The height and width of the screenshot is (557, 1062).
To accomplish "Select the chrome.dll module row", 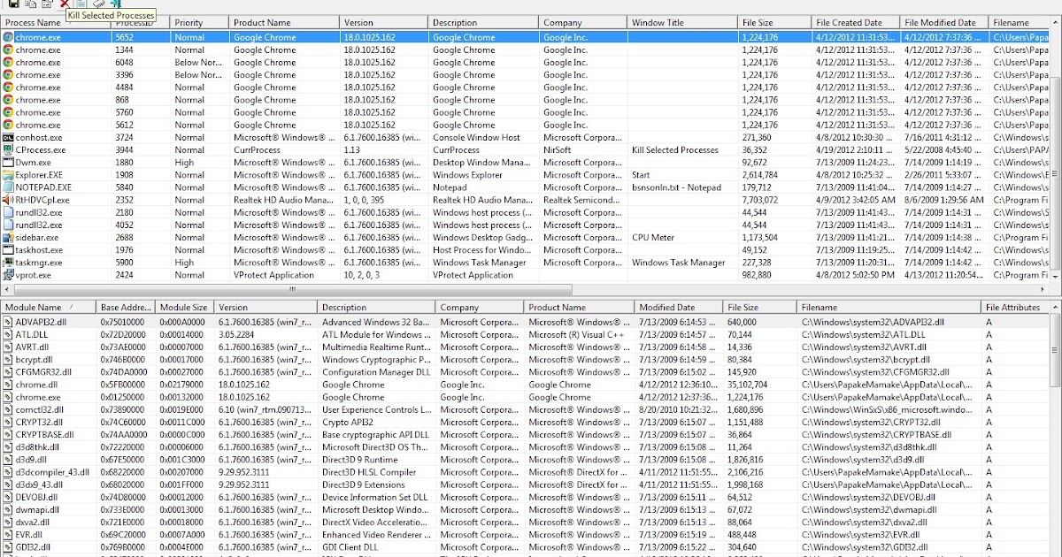I will [525, 385].
